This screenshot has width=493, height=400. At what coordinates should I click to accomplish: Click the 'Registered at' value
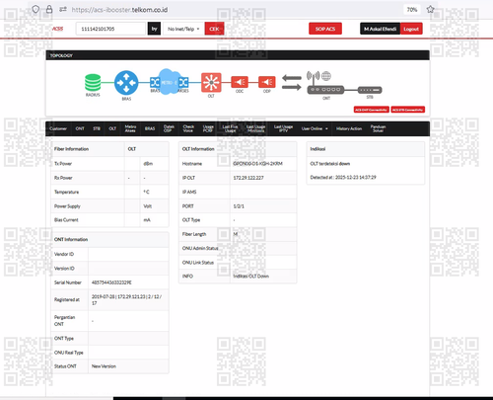click(x=126, y=299)
